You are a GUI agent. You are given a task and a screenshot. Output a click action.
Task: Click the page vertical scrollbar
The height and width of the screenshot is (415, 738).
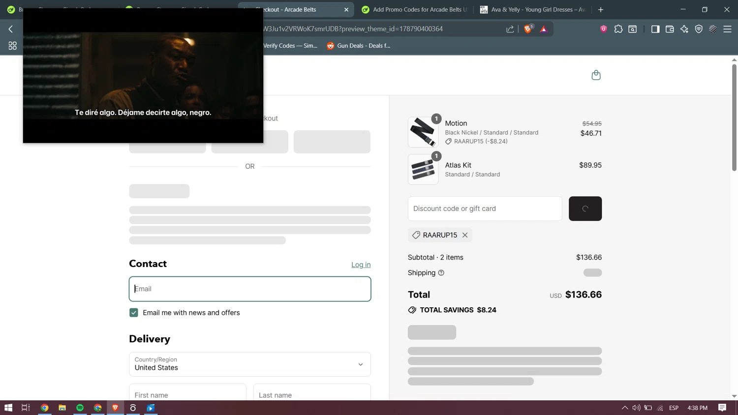click(734, 117)
